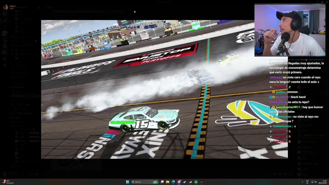Click the message 'black hand' in chat

coord(298,97)
